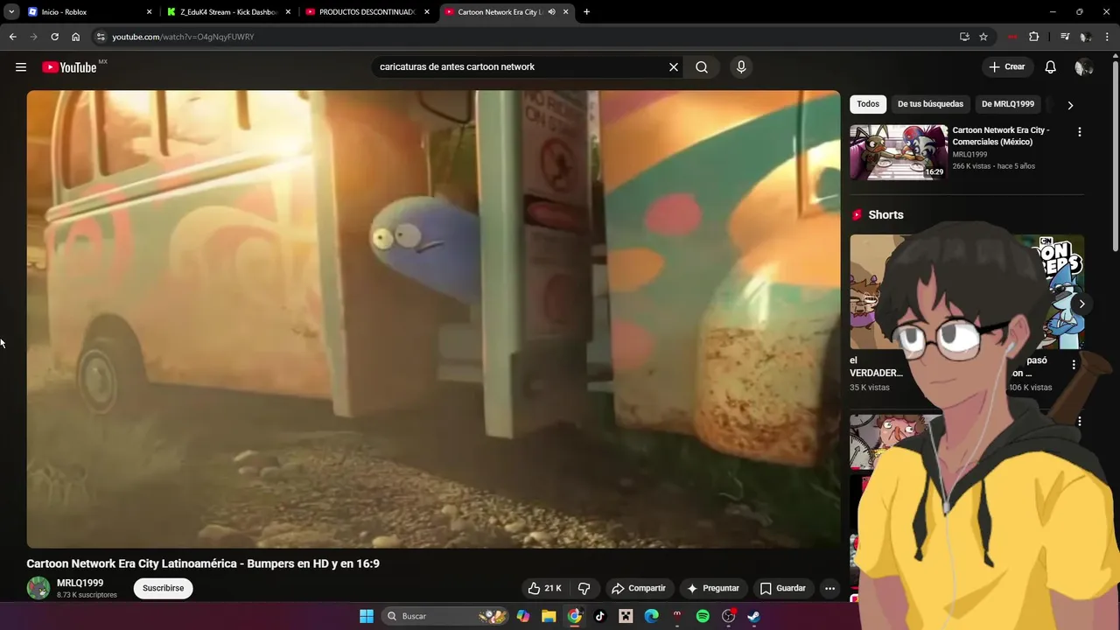Start voice search with microphone icon

click(x=741, y=67)
